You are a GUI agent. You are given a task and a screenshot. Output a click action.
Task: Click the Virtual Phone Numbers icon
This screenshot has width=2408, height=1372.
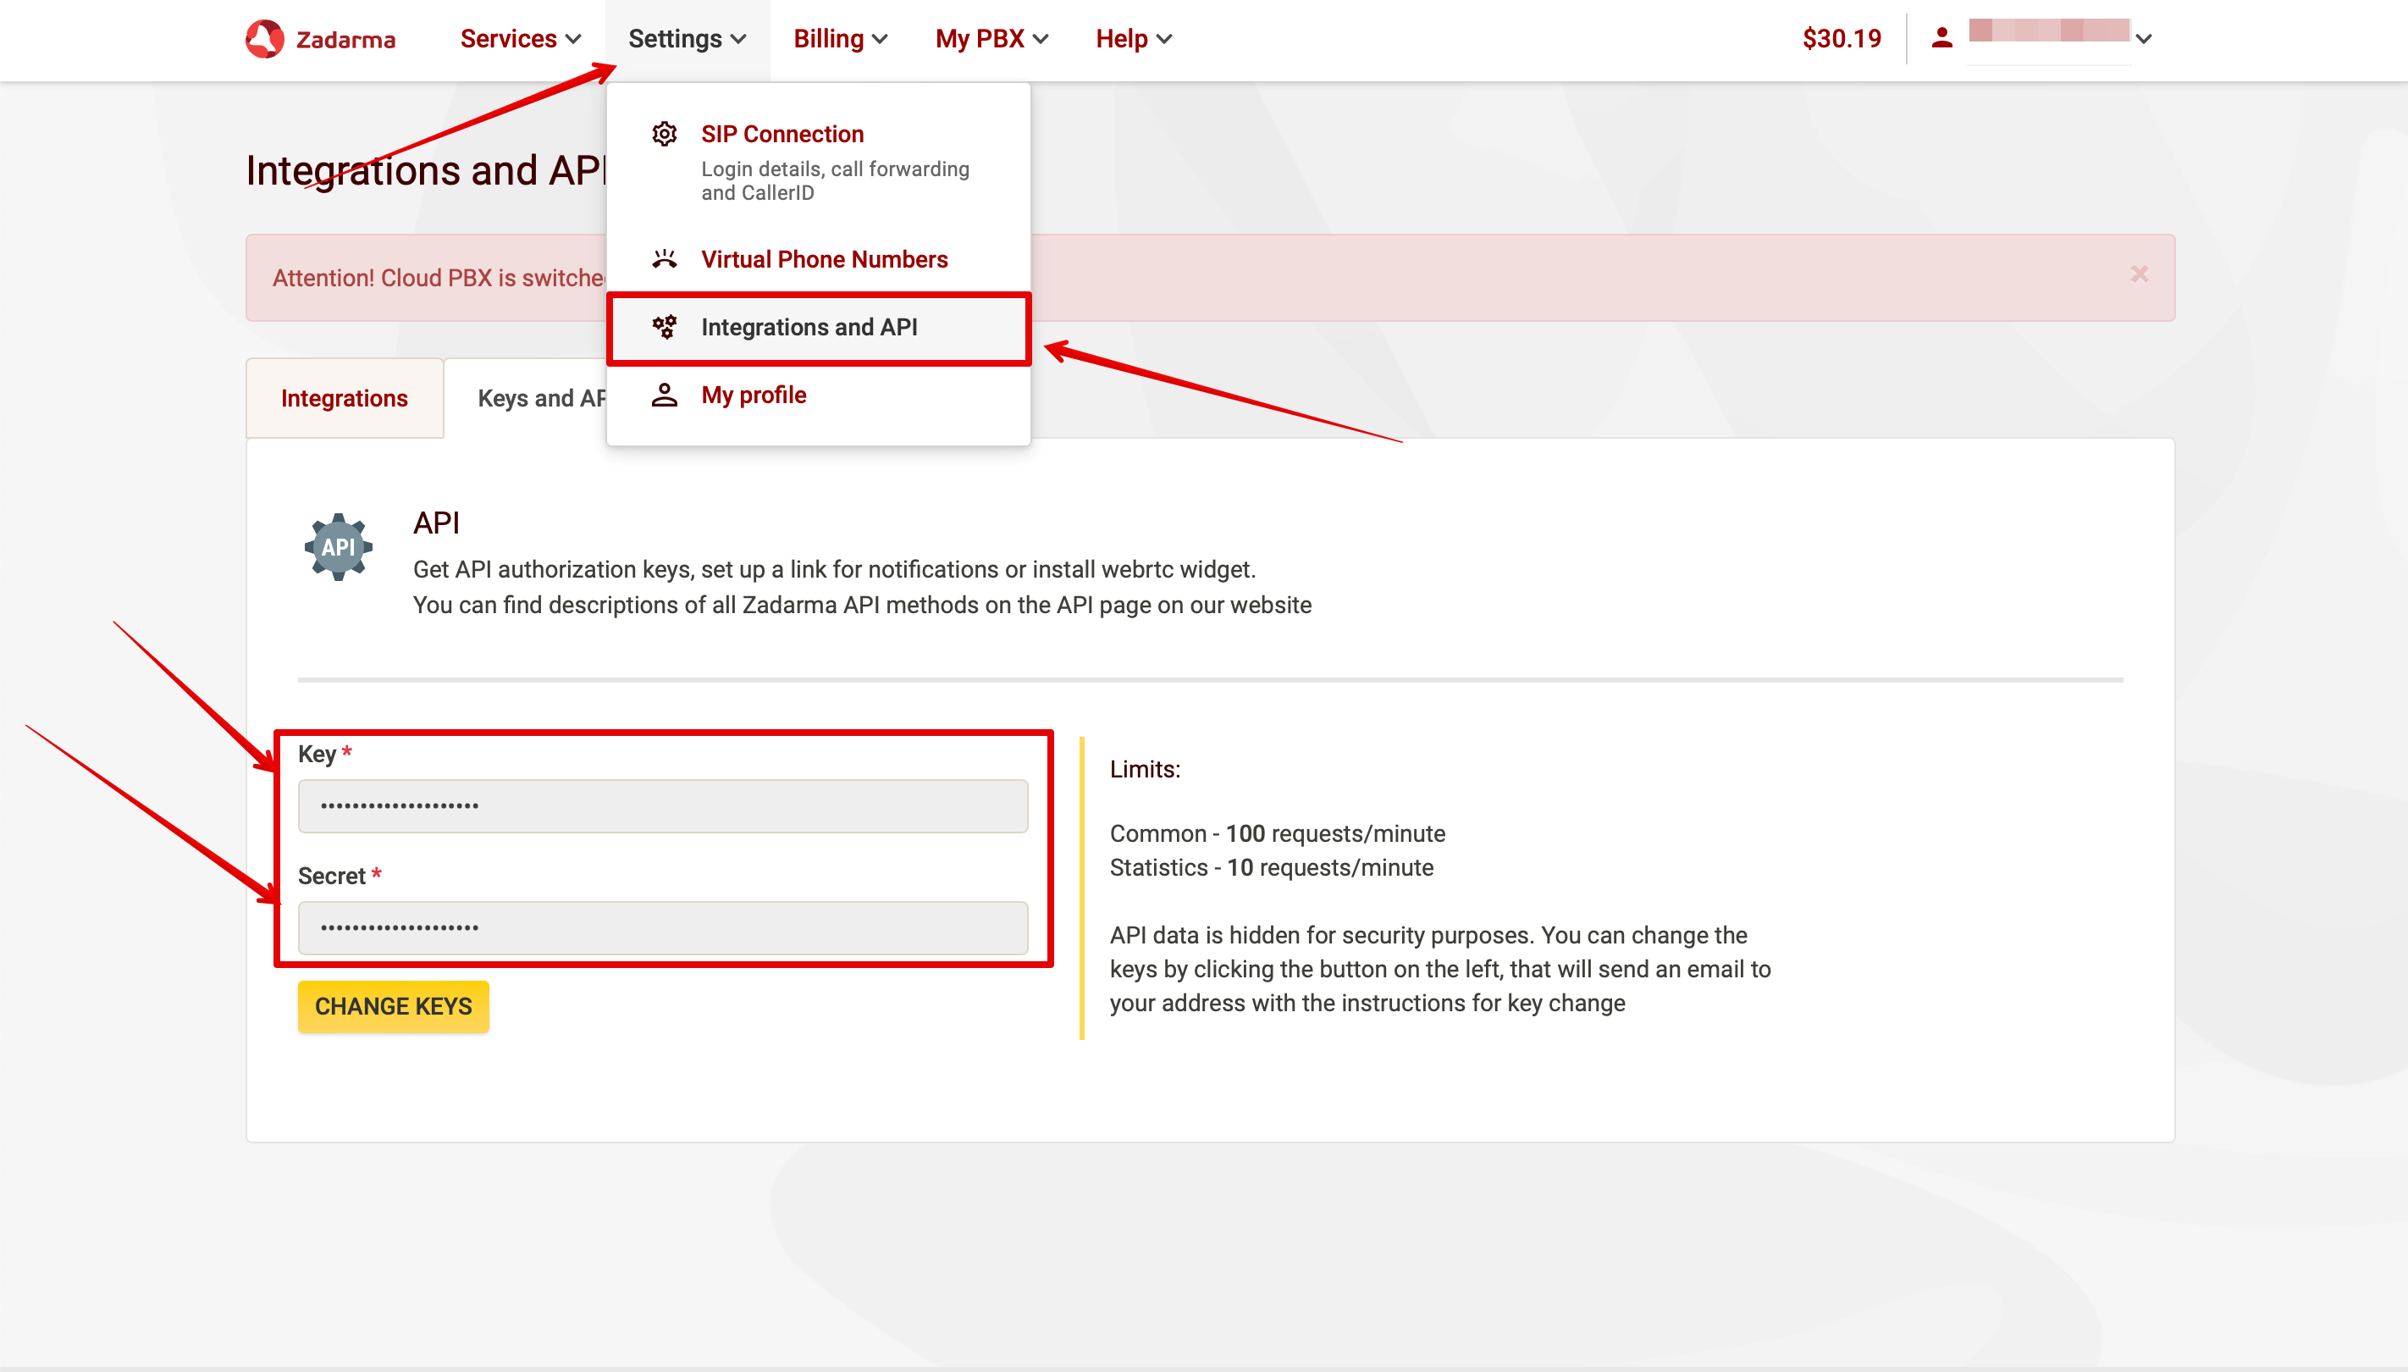pyautogui.click(x=663, y=257)
